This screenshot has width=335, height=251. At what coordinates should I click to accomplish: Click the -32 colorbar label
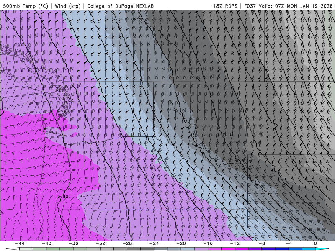[x=100, y=243]
